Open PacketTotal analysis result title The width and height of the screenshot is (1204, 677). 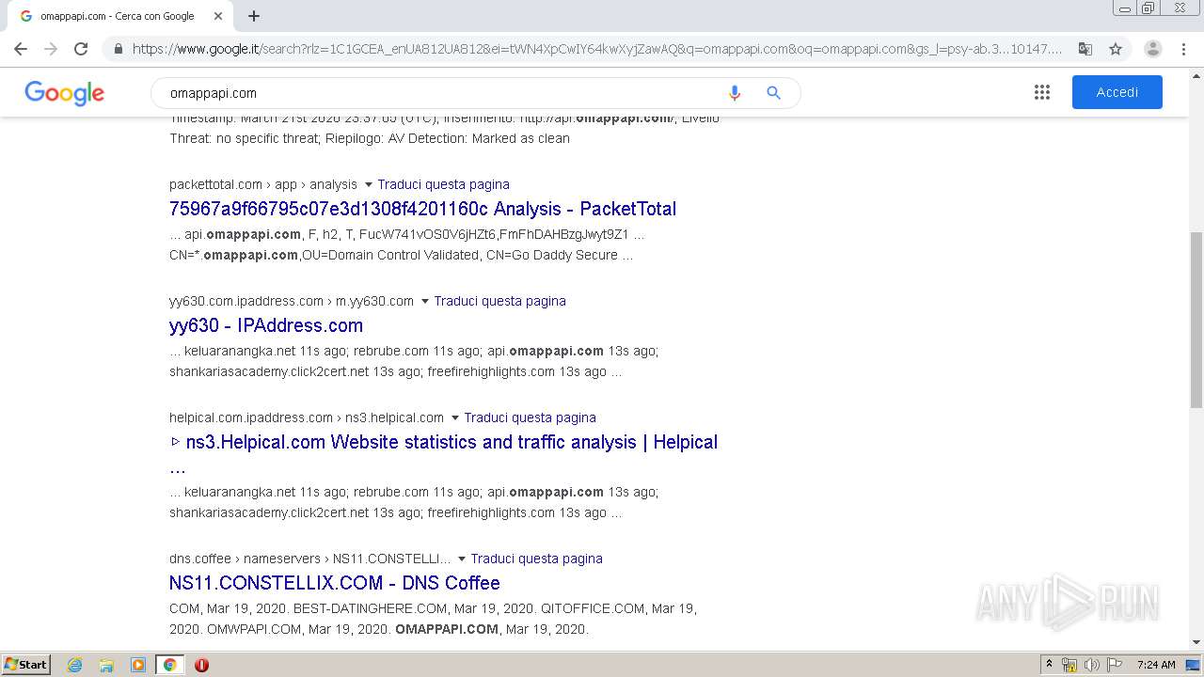coord(422,209)
